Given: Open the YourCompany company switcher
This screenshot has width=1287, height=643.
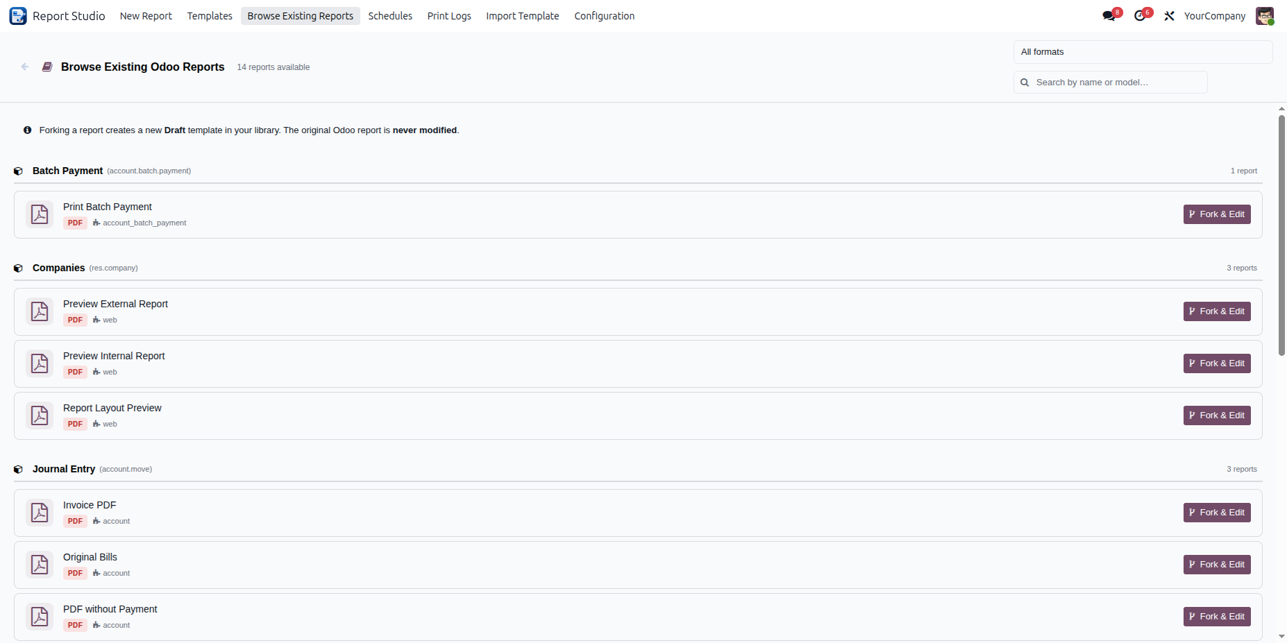Looking at the screenshot, I should tap(1215, 16).
